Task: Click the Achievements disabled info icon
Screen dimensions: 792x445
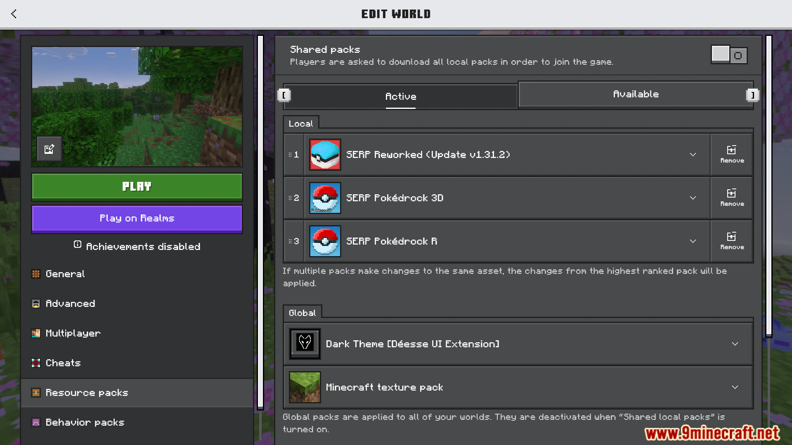Action: tap(78, 245)
